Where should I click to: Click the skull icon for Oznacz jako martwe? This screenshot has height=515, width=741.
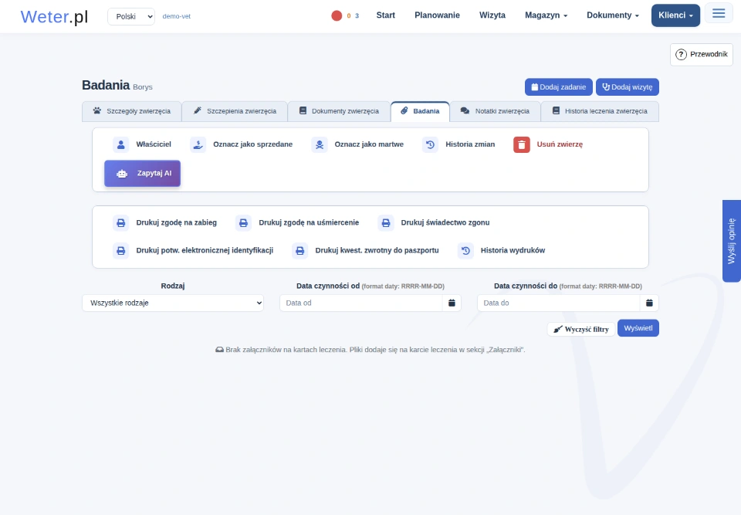tap(320, 144)
